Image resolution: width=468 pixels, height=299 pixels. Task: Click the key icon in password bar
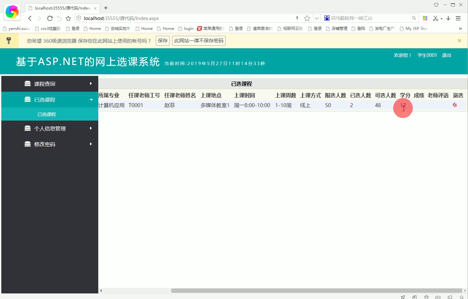(9, 41)
